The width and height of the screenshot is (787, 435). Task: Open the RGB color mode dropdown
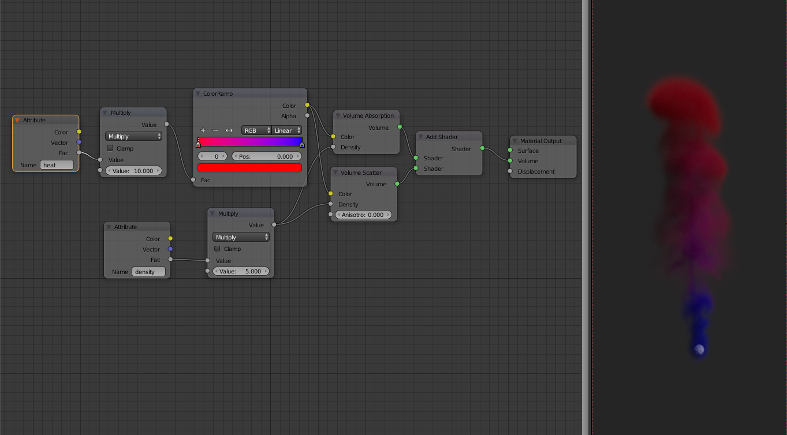pos(256,130)
